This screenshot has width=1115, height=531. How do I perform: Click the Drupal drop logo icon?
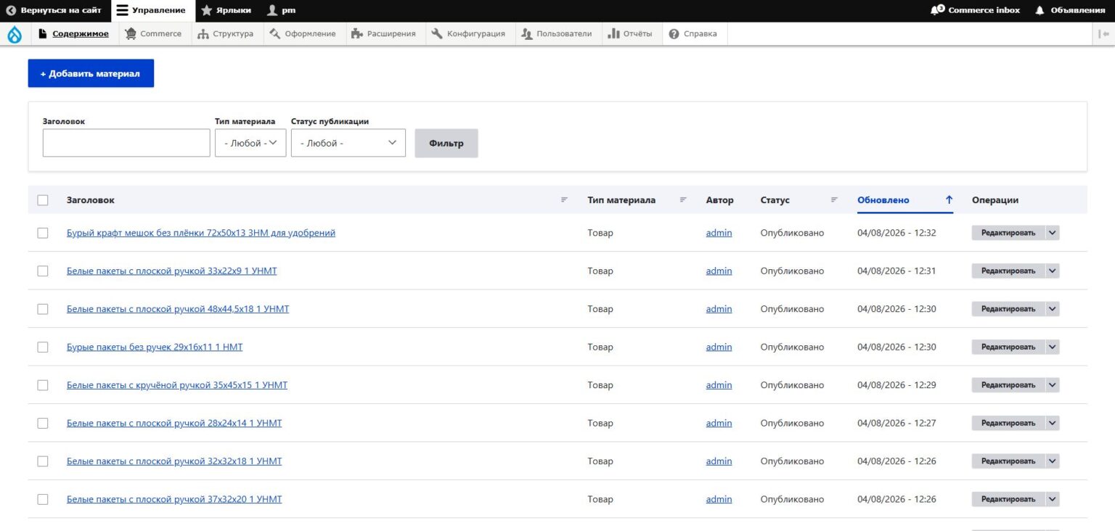point(15,34)
